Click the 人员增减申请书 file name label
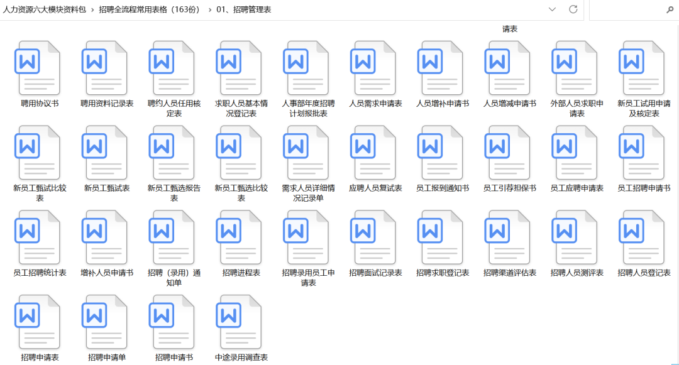This screenshot has width=679, height=365. pos(510,104)
